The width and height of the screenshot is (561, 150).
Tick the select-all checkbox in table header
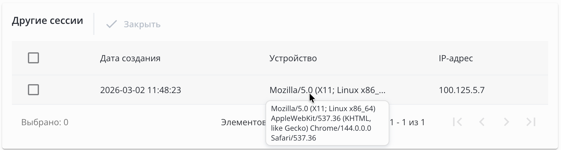[x=33, y=58]
